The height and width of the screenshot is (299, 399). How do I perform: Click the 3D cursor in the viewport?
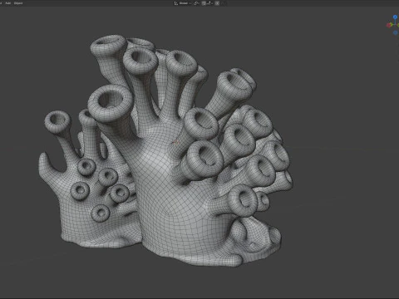click(x=176, y=143)
